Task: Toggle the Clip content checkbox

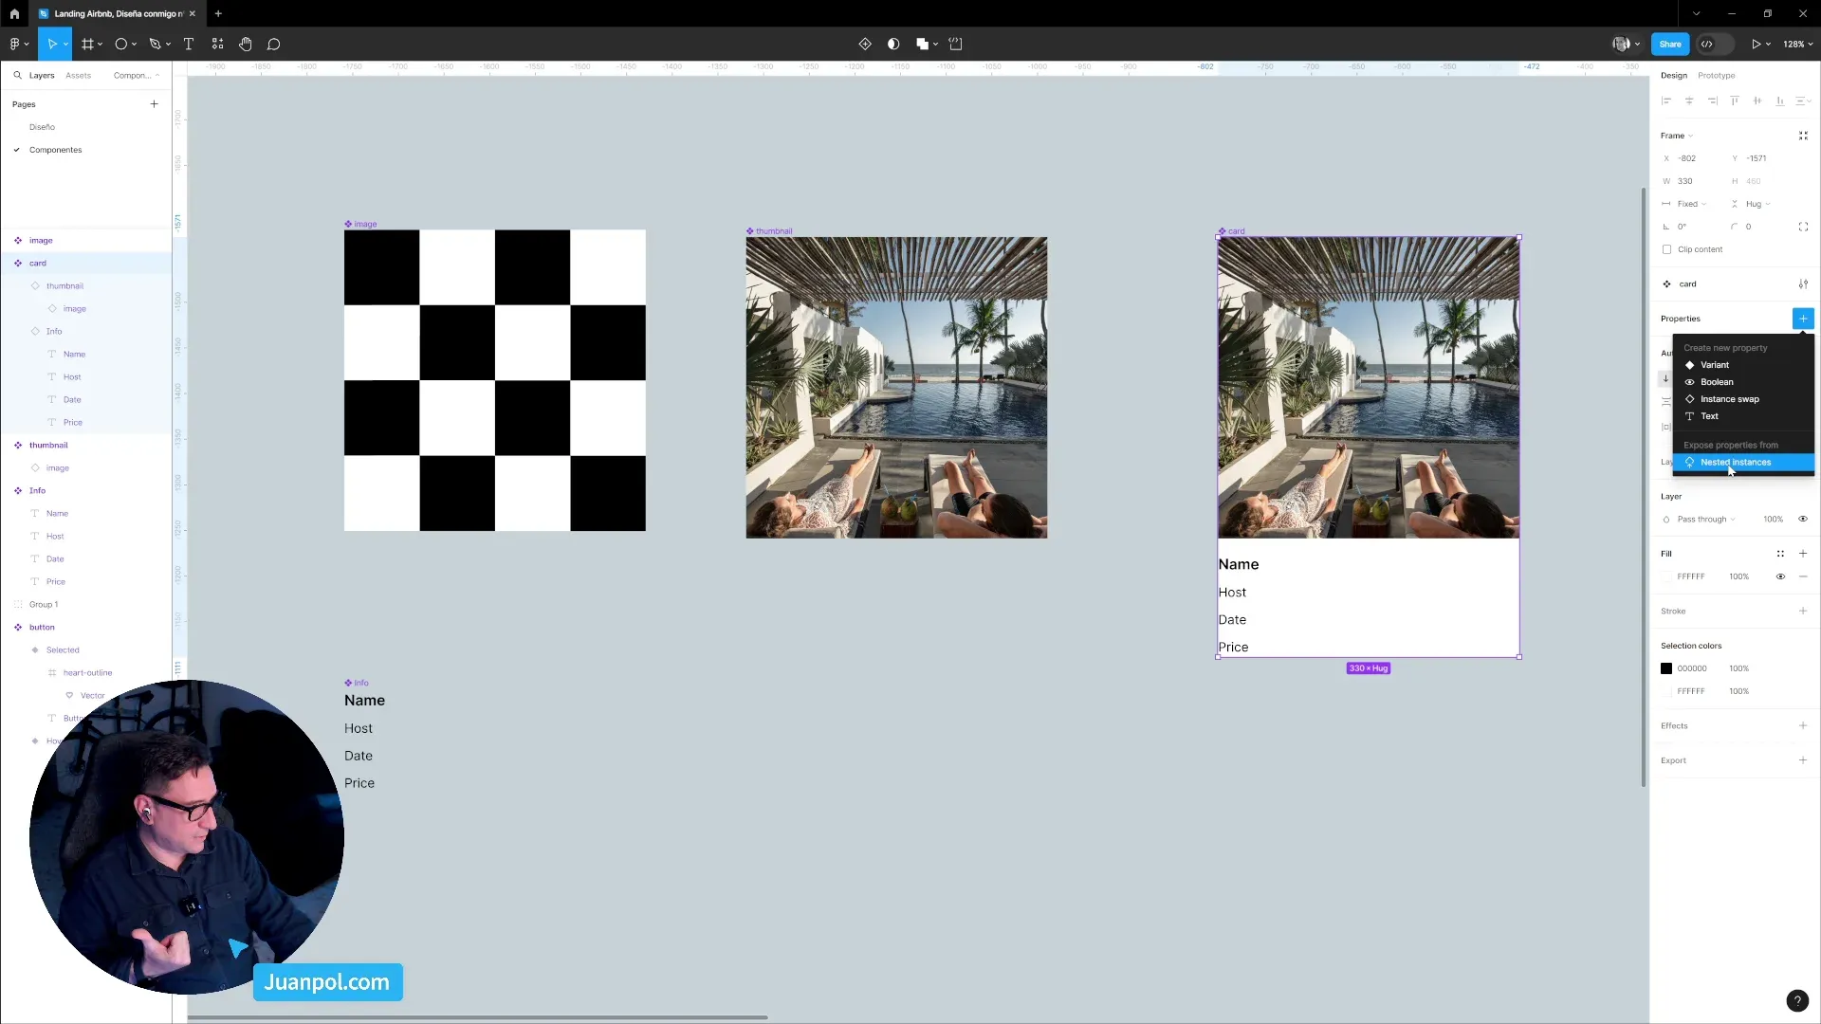Action: coord(1666,249)
